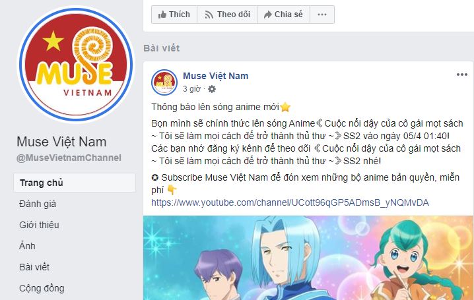Open the large Muse Vietnam profile picture
This screenshot has height=300, width=474.
[x=75, y=65]
